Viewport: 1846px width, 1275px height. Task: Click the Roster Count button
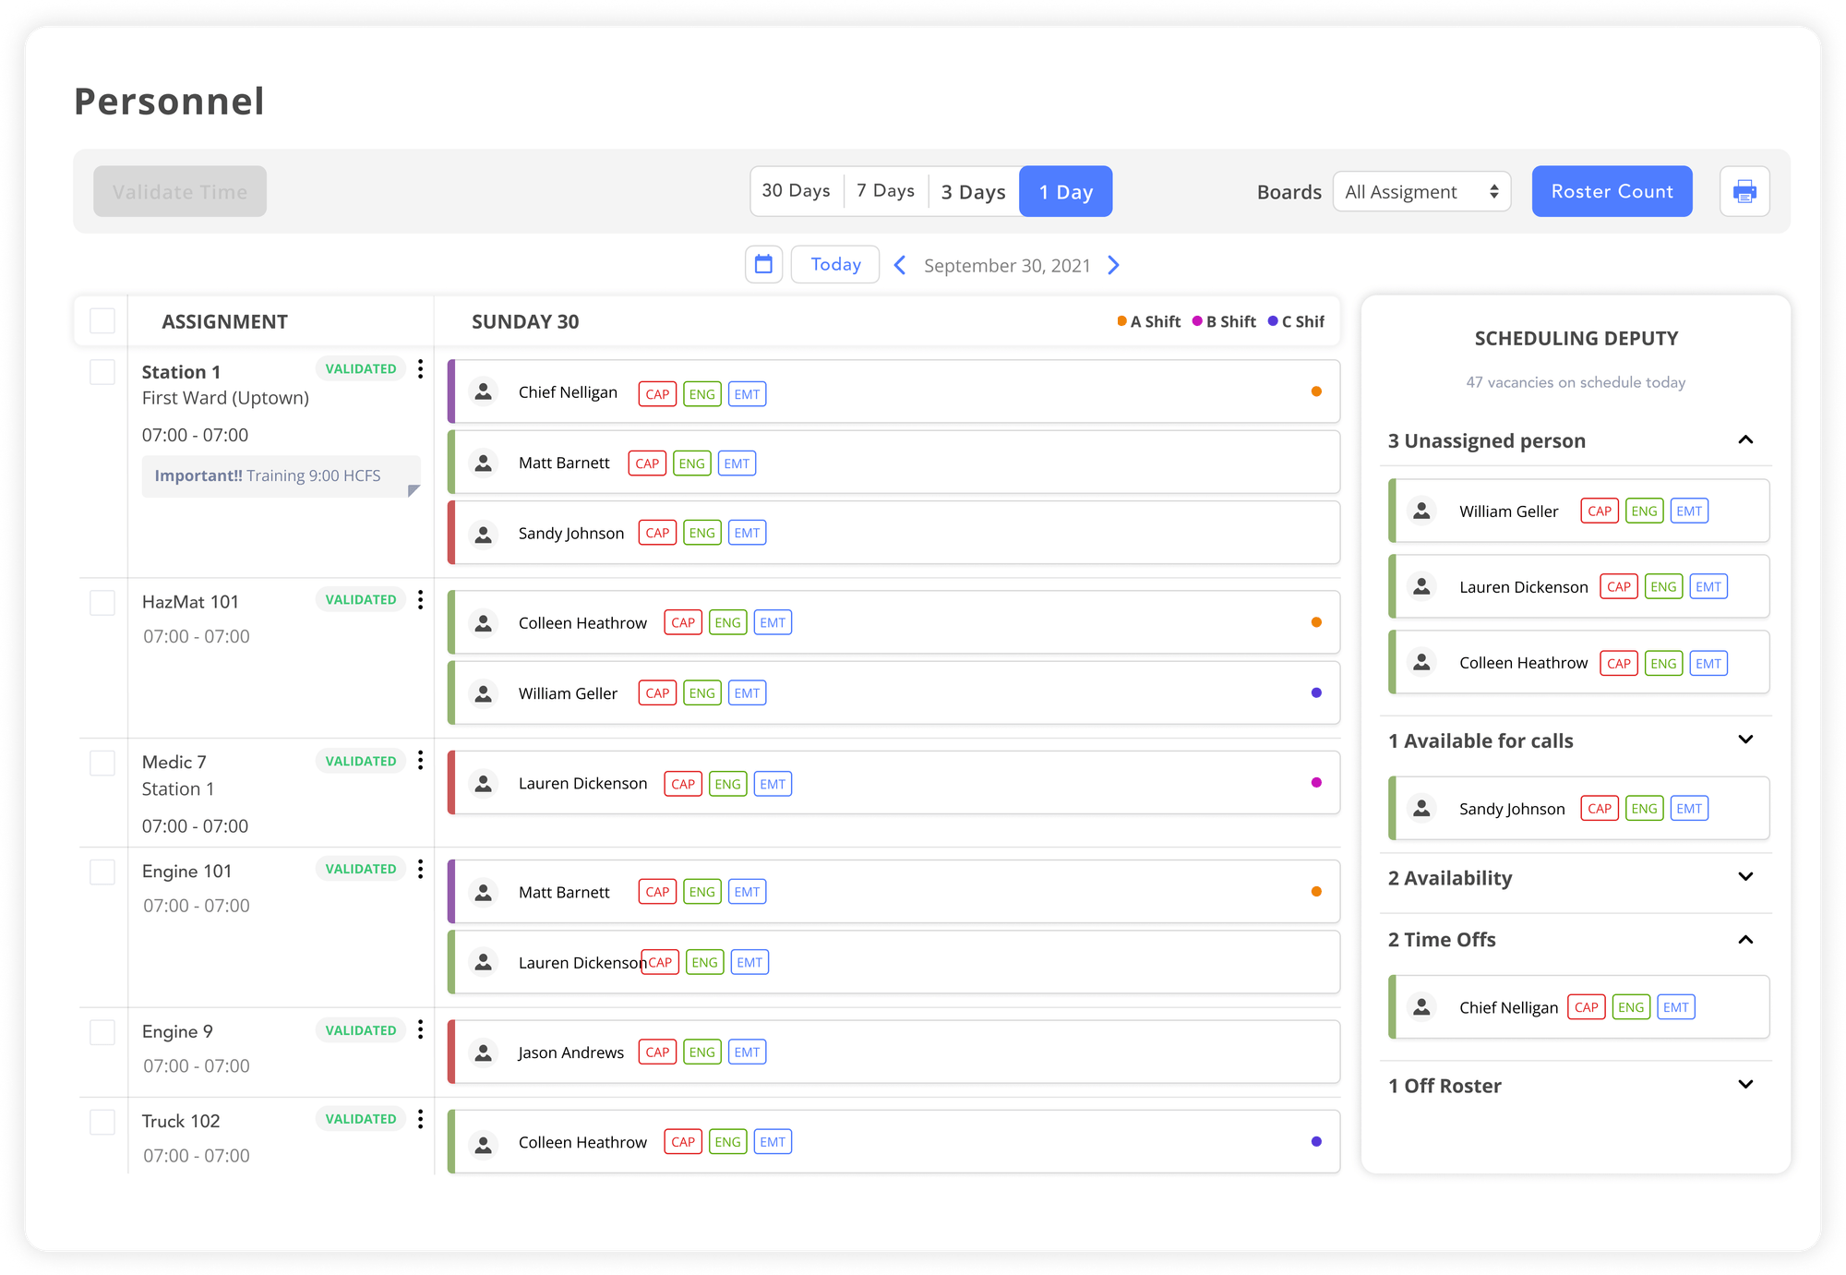[1611, 192]
